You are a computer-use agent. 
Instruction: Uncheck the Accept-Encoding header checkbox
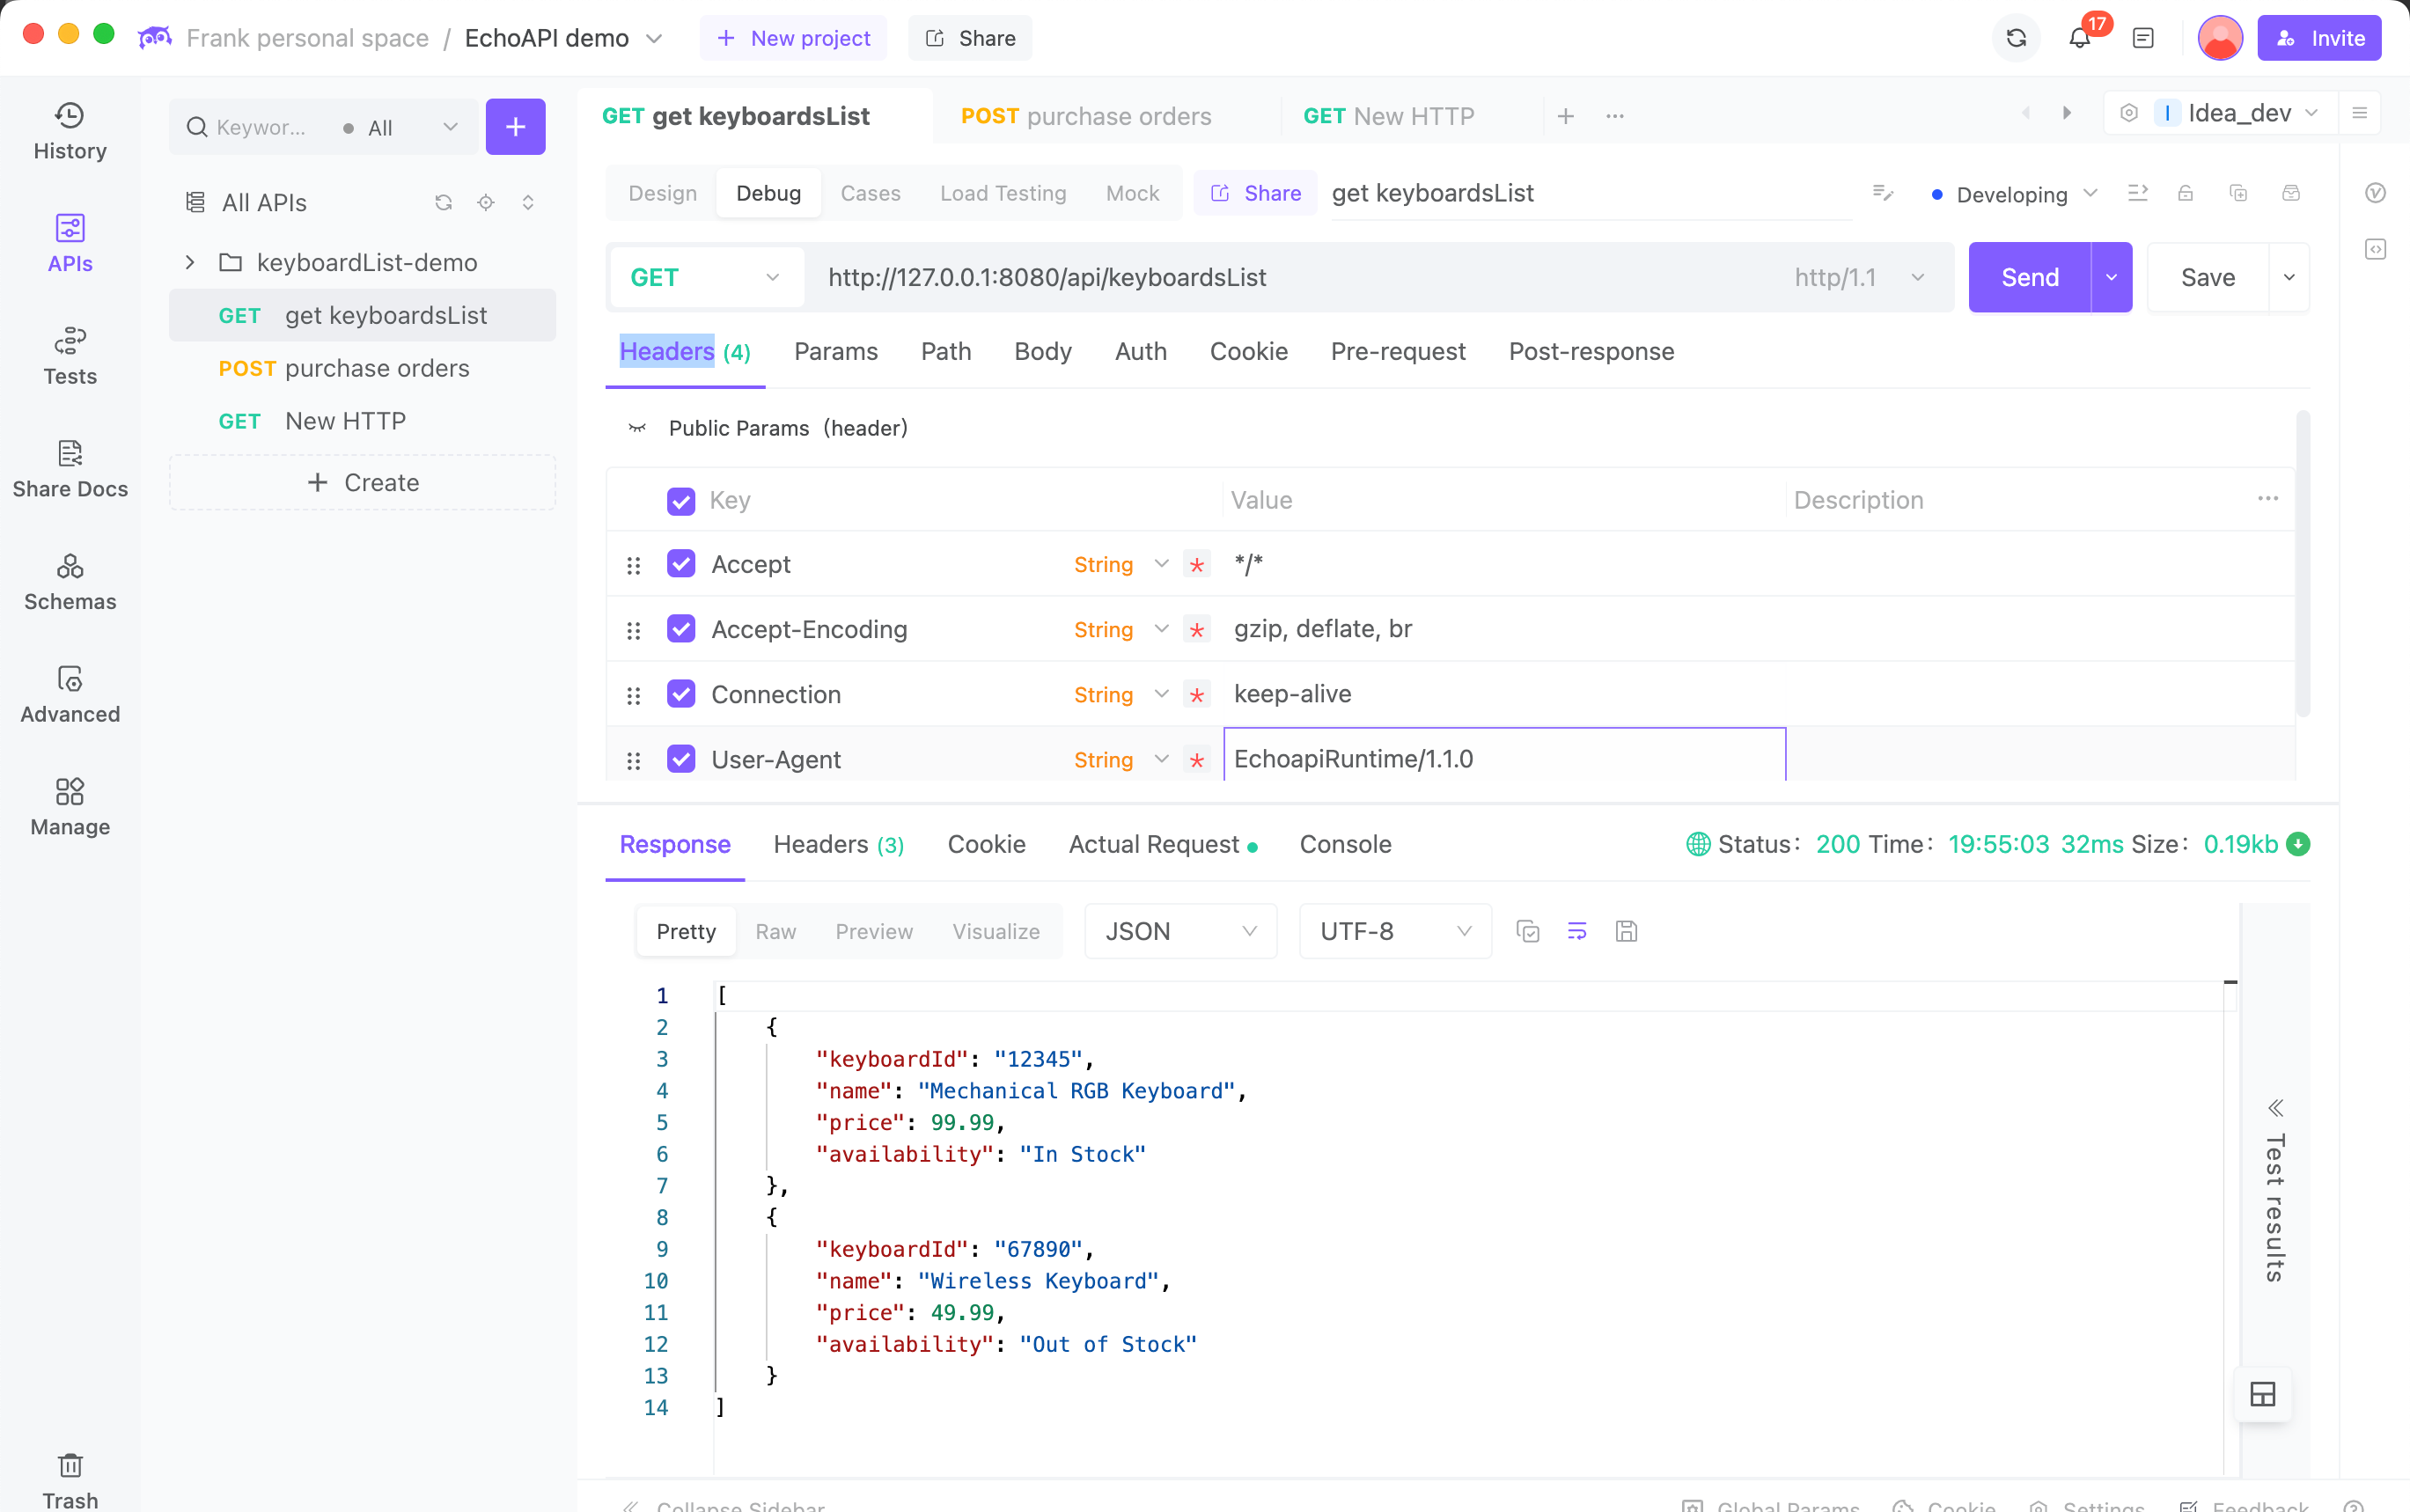click(x=681, y=629)
